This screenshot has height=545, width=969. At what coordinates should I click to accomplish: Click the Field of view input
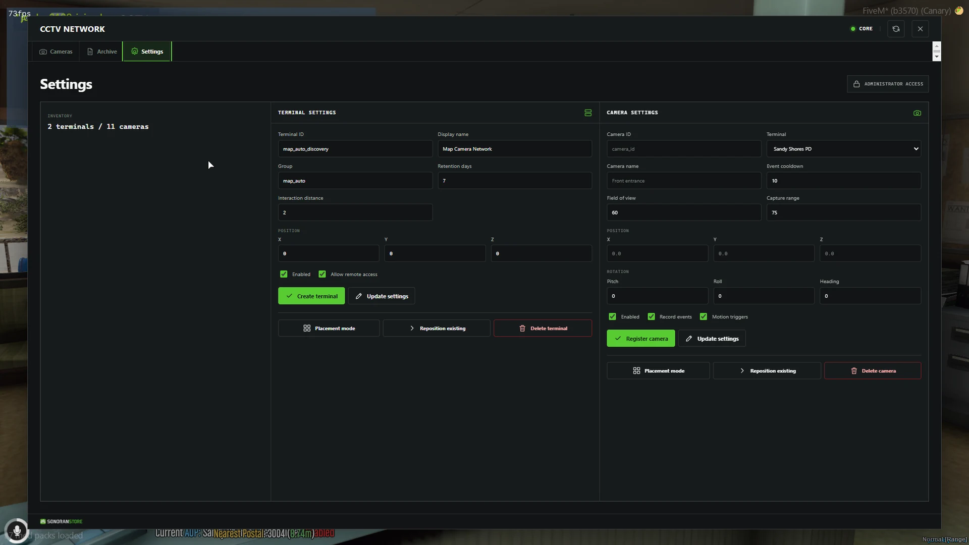click(684, 212)
